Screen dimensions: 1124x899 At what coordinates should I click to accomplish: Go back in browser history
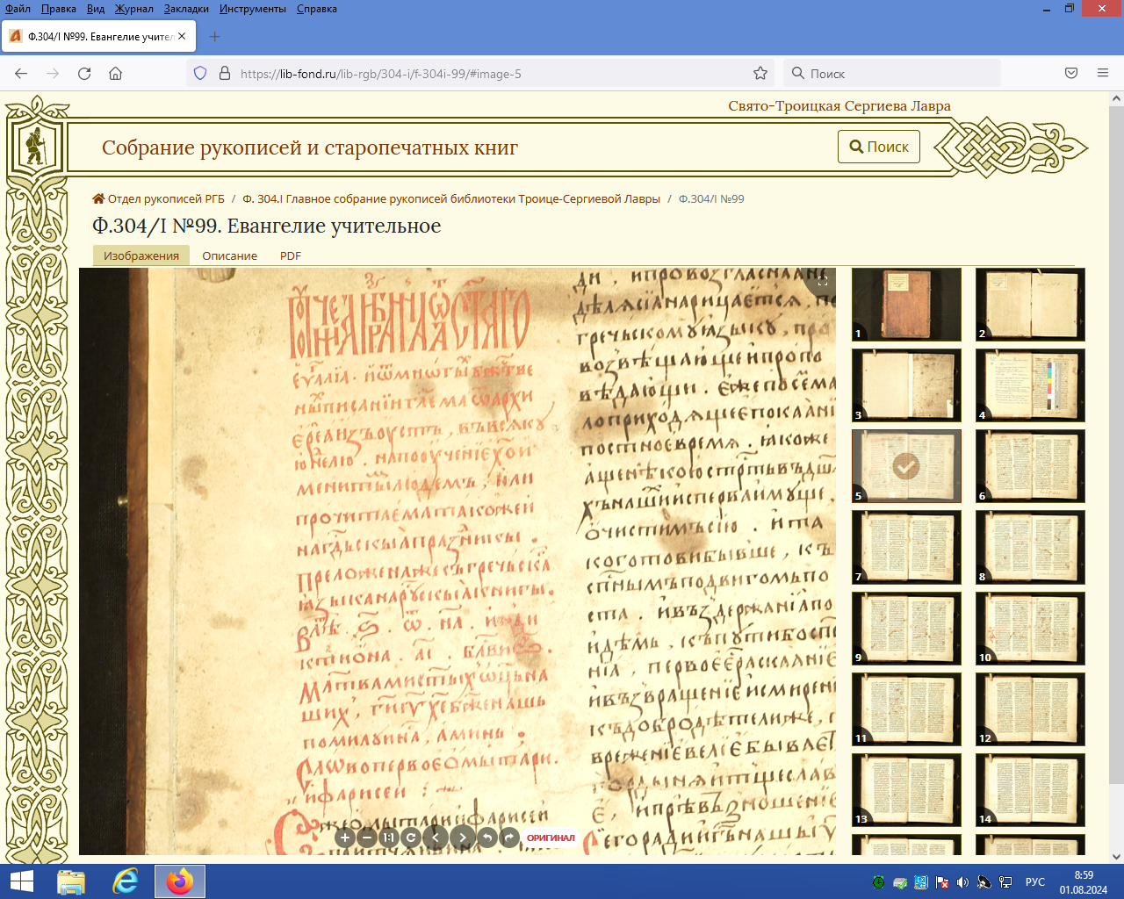point(21,74)
